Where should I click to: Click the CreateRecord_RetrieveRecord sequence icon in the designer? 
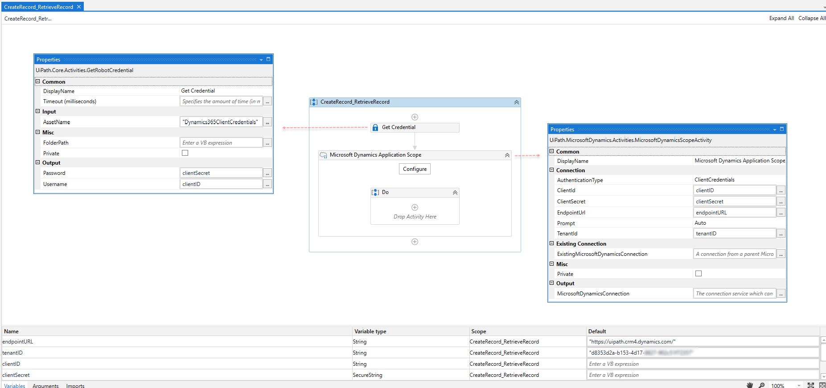tap(314, 102)
